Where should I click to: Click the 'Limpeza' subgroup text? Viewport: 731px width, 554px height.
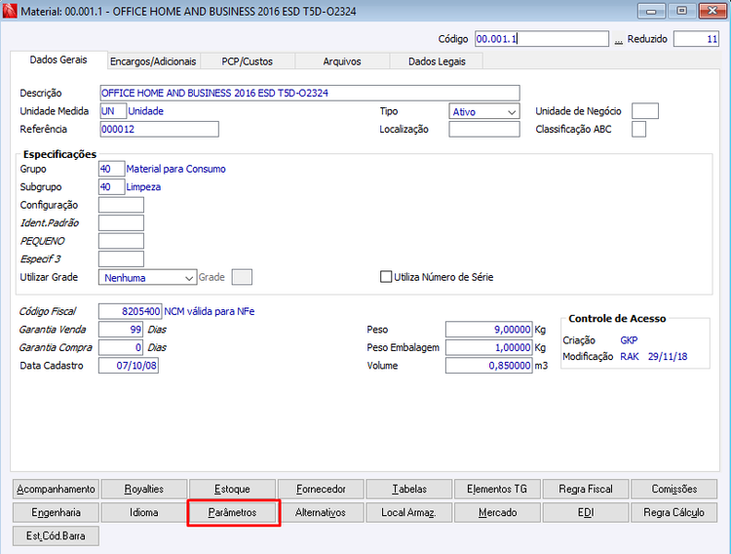click(x=143, y=187)
